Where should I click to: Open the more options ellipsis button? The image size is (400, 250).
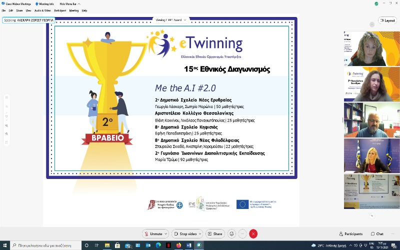tap(242, 233)
